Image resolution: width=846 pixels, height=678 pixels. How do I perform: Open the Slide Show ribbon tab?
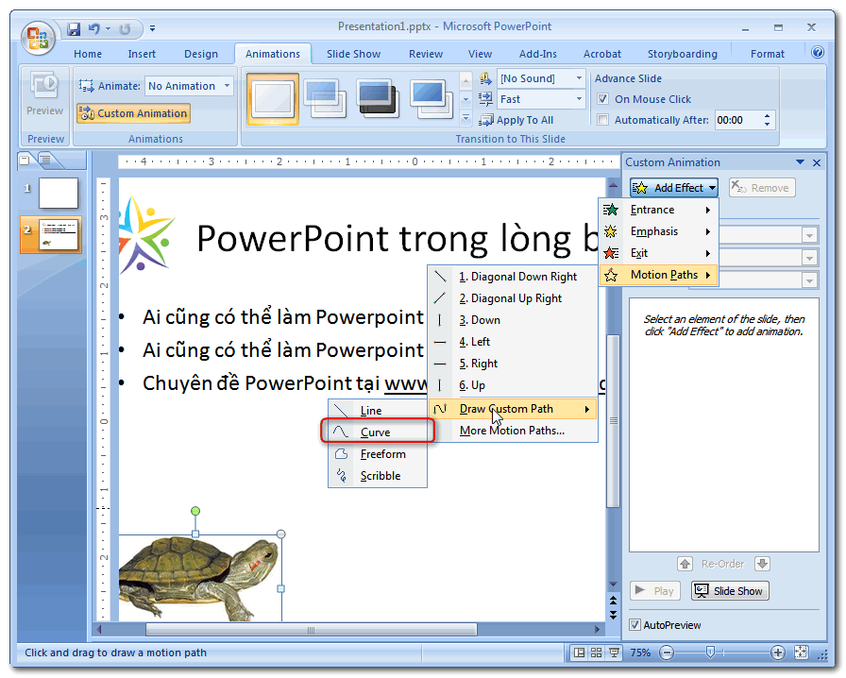pos(353,54)
